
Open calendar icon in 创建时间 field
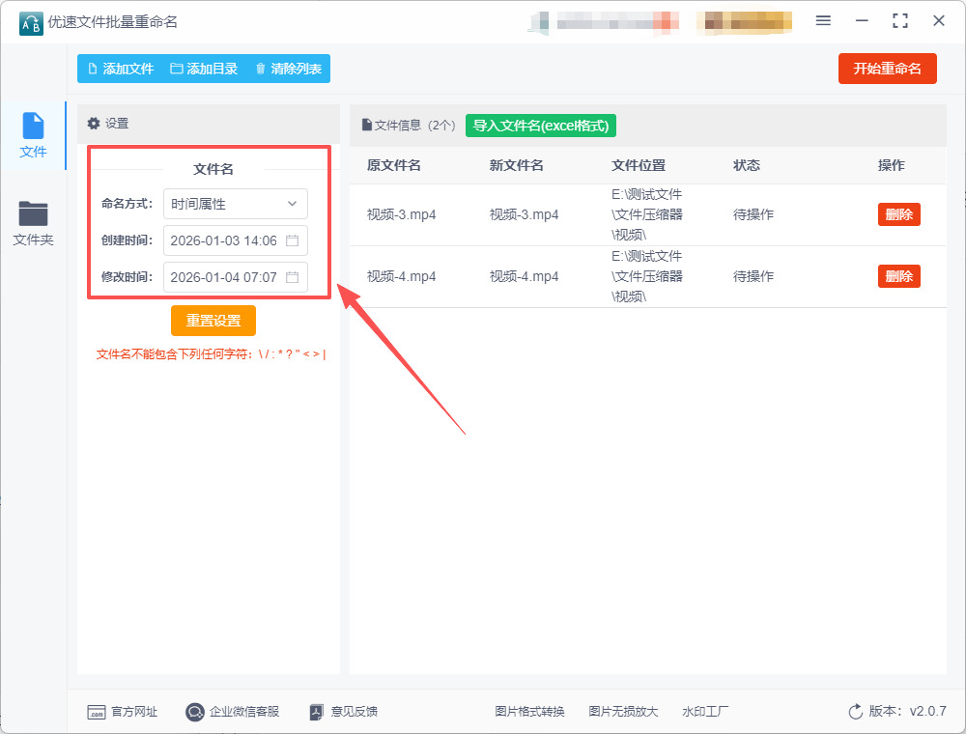[x=292, y=240]
